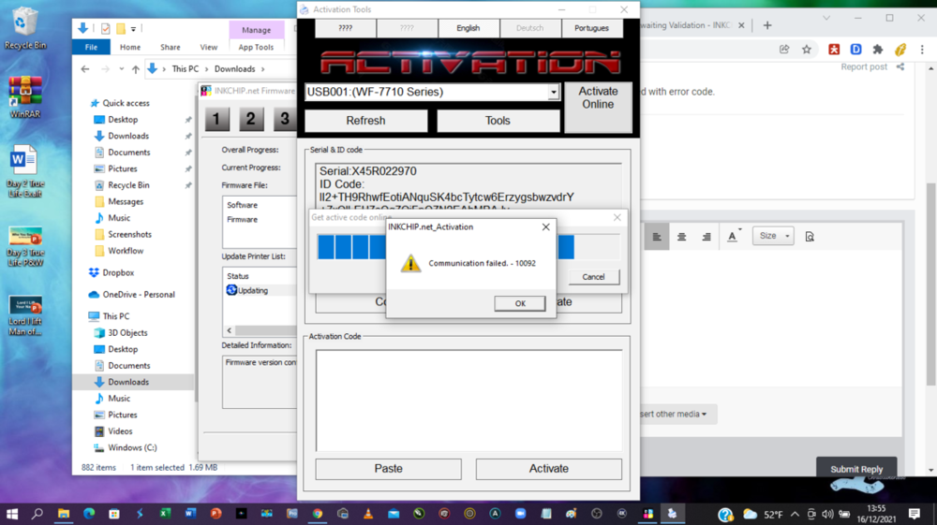The image size is (937, 525).
Task: Click the preview icon in the reply editor
Action: point(810,237)
